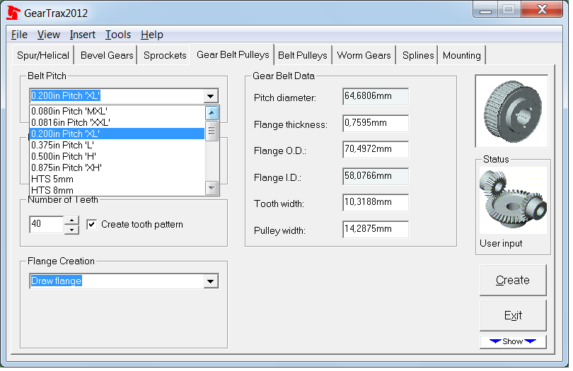Click the Pulley width value field
The height and width of the screenshot is (371, 573).
tap(375, 229)
